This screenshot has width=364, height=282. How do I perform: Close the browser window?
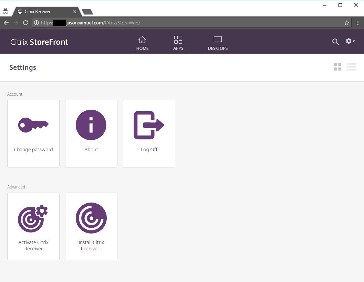pos(356,5)
